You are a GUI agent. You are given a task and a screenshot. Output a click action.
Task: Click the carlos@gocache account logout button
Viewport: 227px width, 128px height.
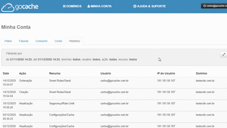[214, 6]
